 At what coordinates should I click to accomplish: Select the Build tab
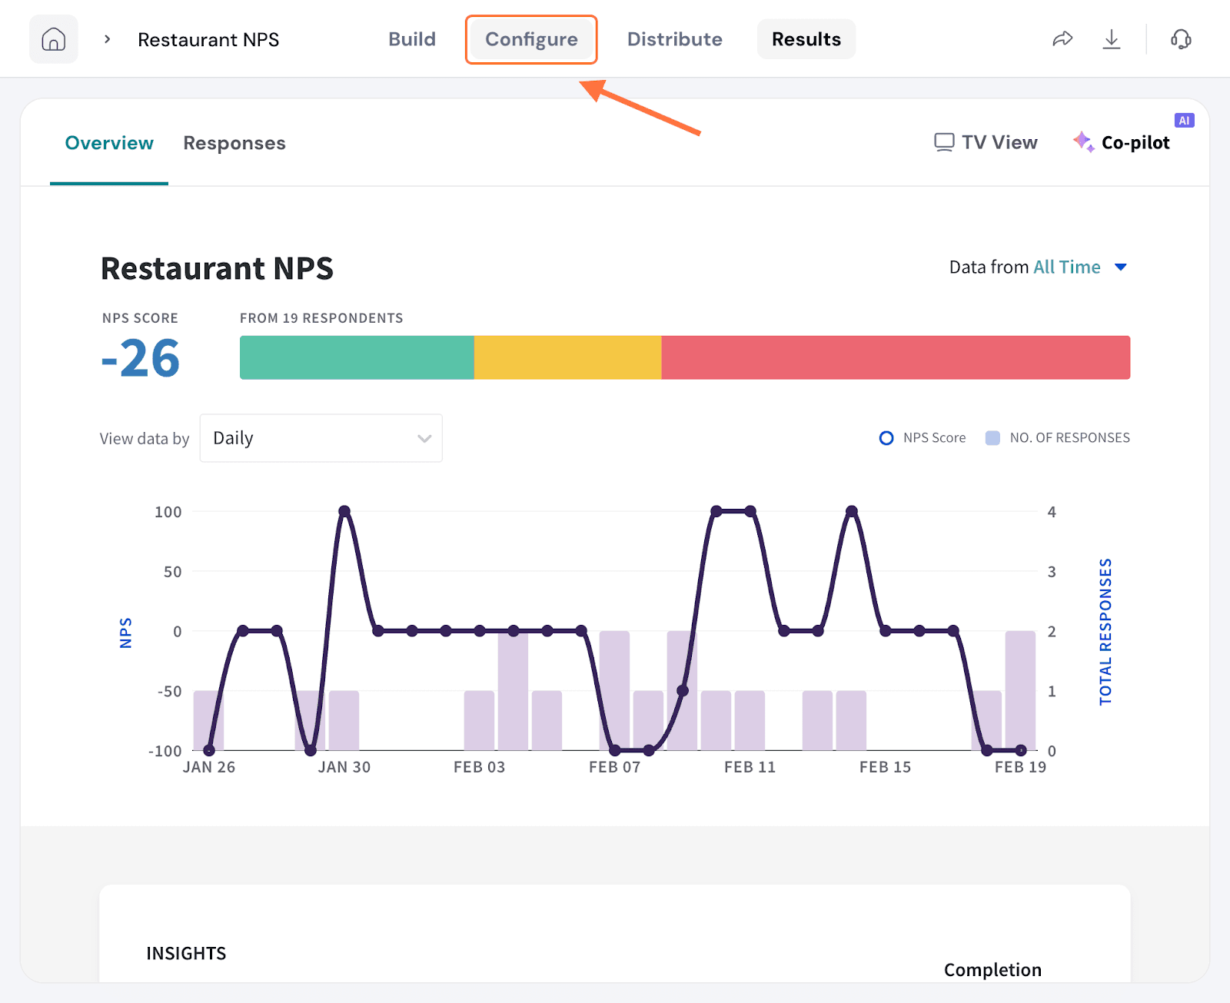[x=412, y=39]
